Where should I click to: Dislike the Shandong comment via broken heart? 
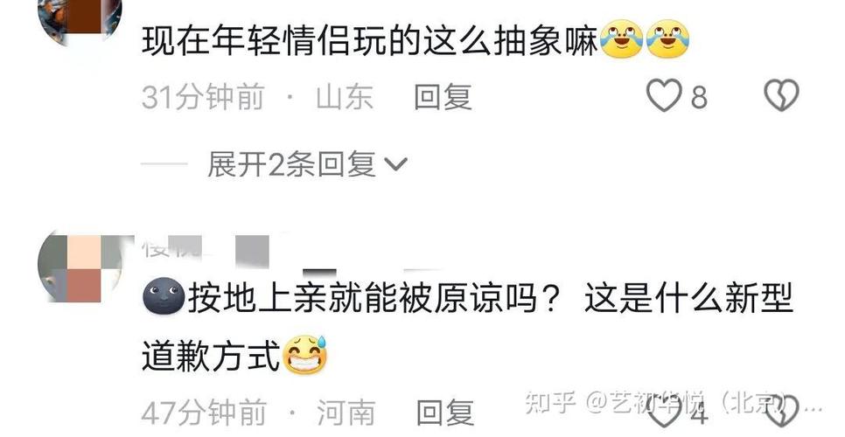pyautogui.click(x=781, y=96)
